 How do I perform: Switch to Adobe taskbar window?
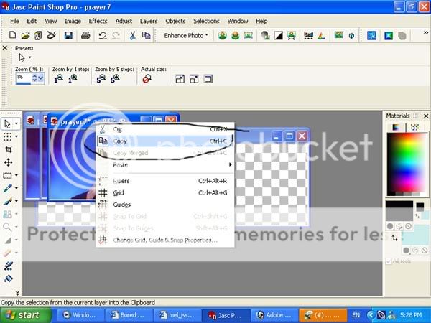point(274,315)
